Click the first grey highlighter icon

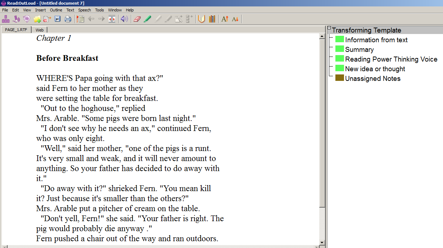pos(158,19)
